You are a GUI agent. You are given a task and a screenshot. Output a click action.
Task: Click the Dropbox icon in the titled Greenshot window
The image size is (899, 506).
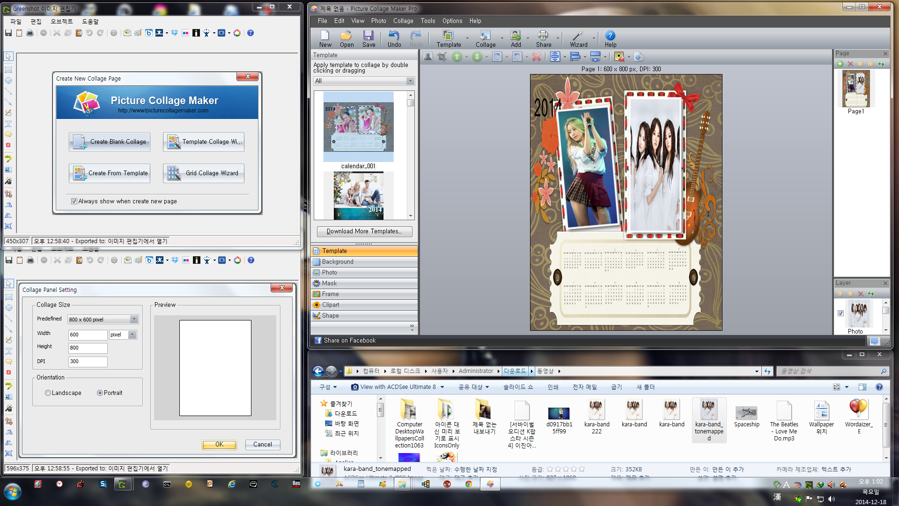[174, 33]
